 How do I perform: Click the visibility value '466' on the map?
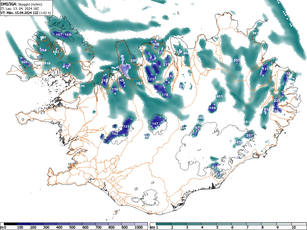click(186, 53)
